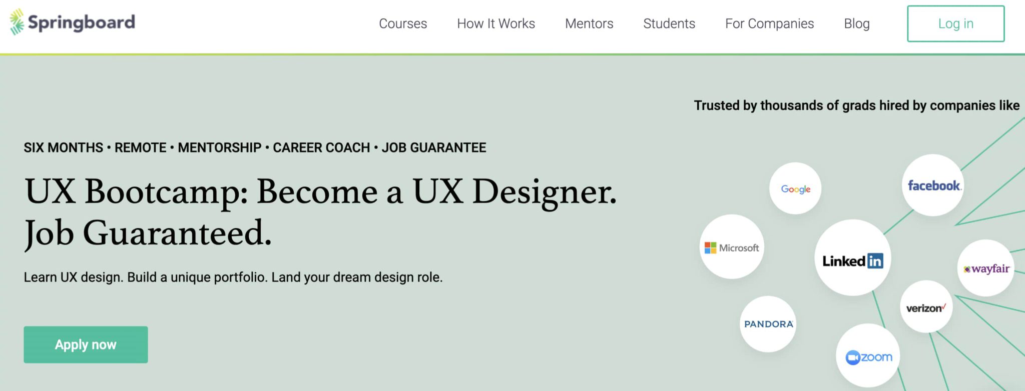Open the For Companies page
Viewport: 1025px width, 391px height.
click(x=770, y=23)
